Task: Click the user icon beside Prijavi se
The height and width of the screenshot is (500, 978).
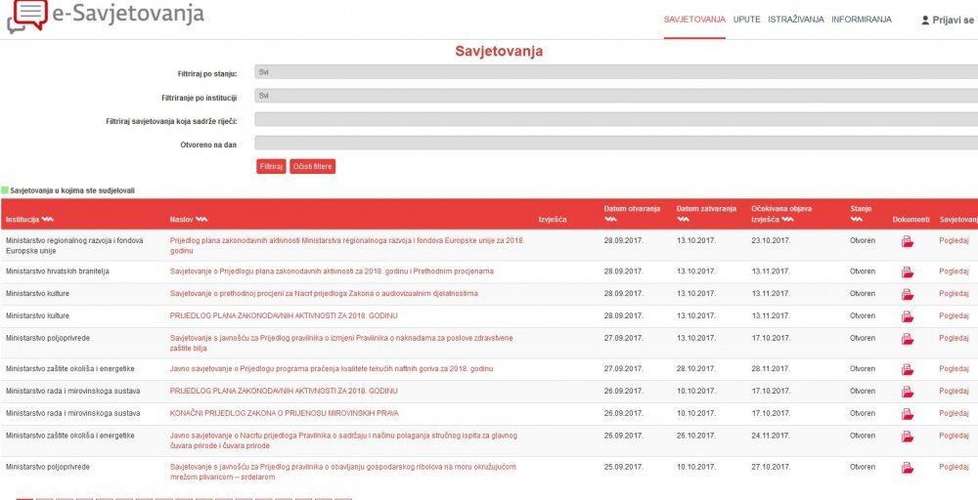Action: [x=925, y=20]
